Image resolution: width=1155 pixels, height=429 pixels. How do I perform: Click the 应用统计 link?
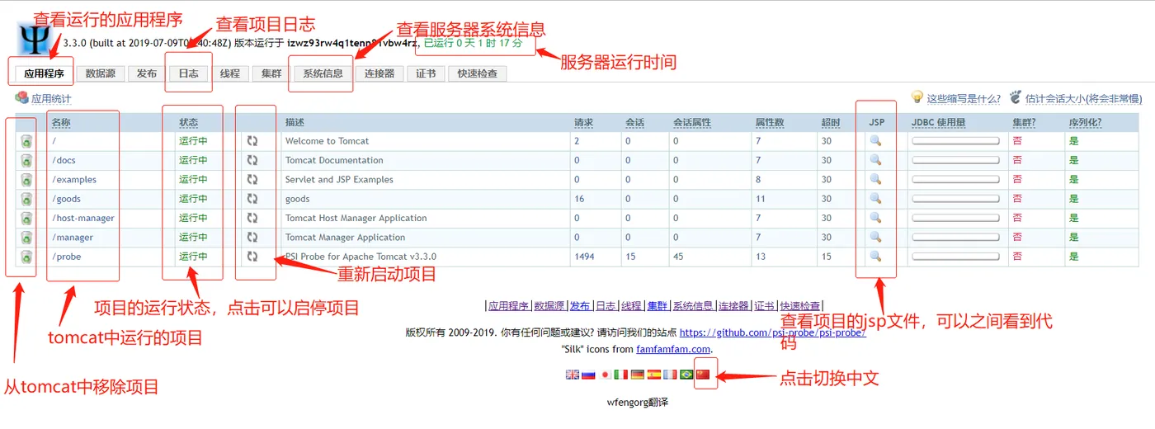(51, 99)
